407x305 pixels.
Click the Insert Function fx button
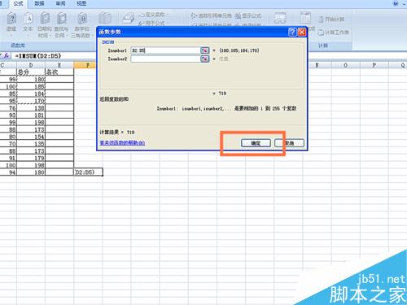coord(7,55)
